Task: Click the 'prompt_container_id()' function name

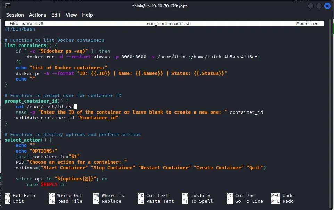Action: (x=33, y=101)
